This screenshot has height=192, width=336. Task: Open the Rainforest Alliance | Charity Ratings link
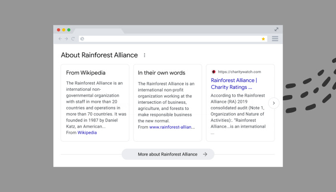pos(234,84)
